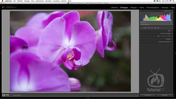
Task: Open the Modifica menu
Action: coord(20,1)
